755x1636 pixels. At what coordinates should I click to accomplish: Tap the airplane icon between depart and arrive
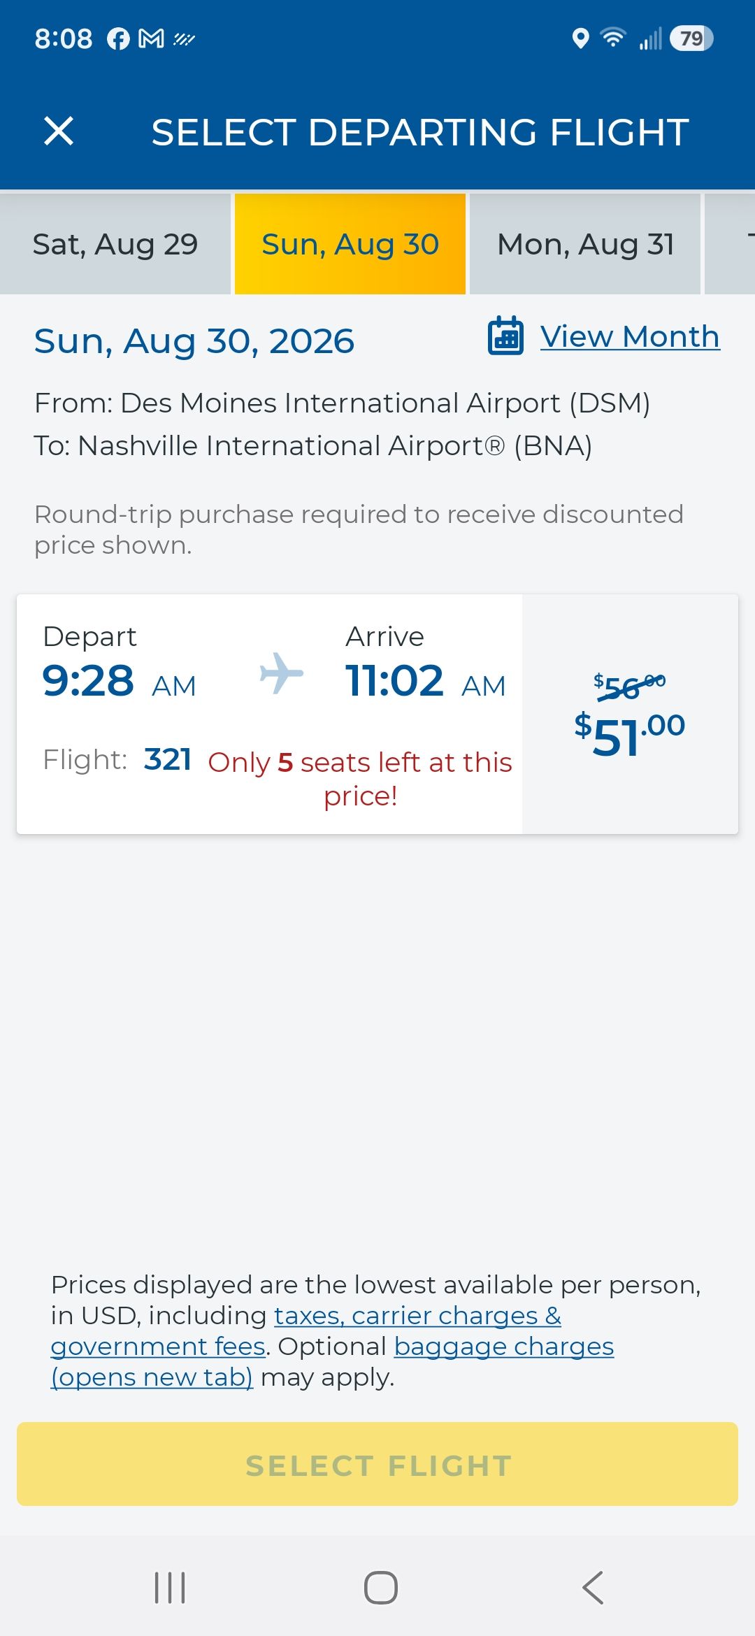click(x=282, y=673)
